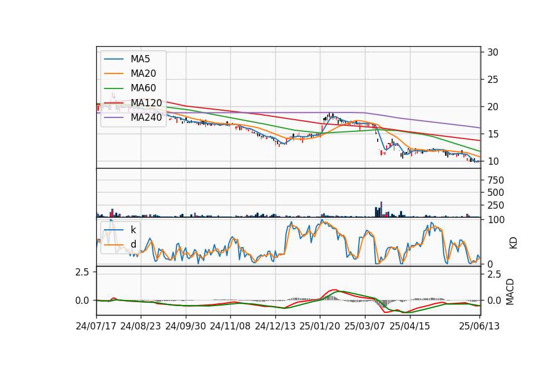534x384 pixels.
Task: Click the 25/03/07 date axis label
Action: tap(365, 326)
